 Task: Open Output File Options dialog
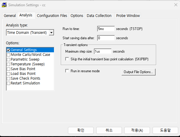pyautogui.click(x=139, y=72)
